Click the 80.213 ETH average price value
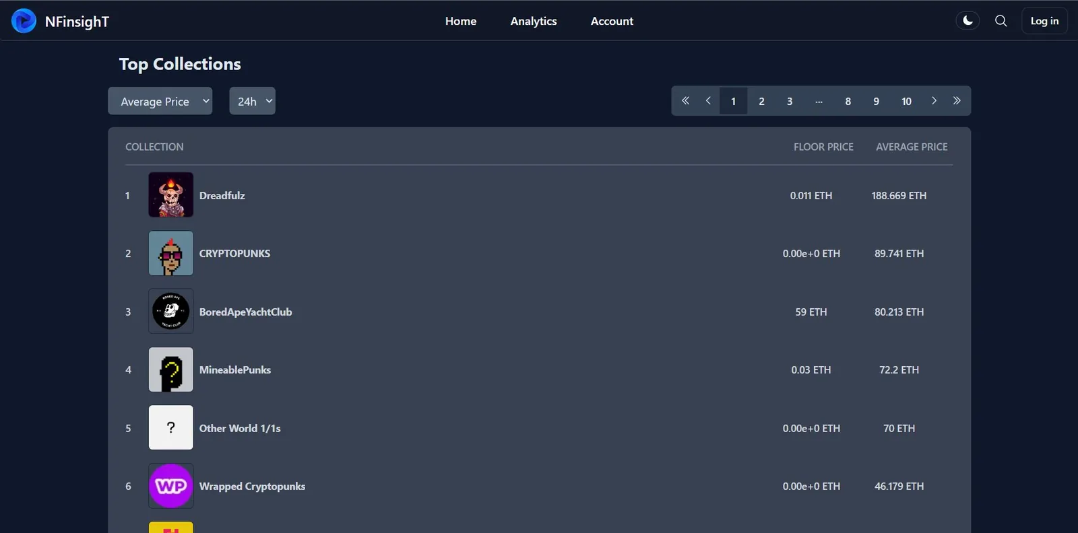The image size is (1078, 533). click(899, 312)
